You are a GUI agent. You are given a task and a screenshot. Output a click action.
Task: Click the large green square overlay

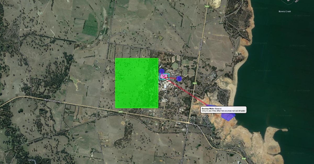137,83
